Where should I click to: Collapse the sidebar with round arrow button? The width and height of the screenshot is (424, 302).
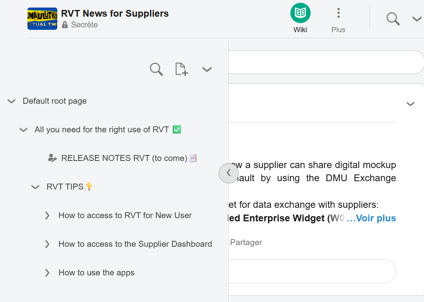[x=228, y=173]
